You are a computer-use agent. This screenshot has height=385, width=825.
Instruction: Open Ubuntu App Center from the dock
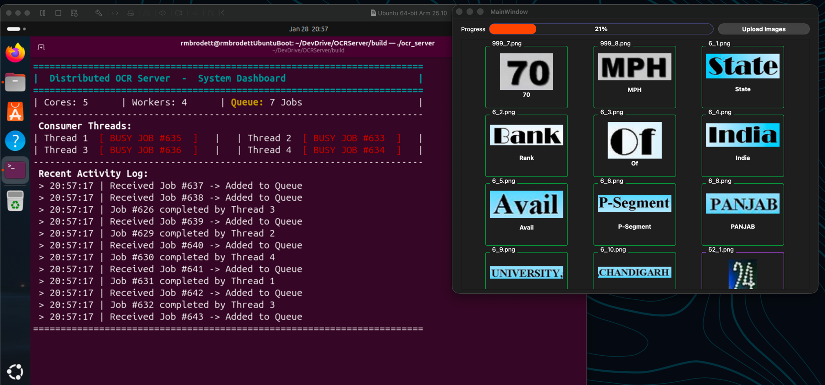click(x=15, y=111)
